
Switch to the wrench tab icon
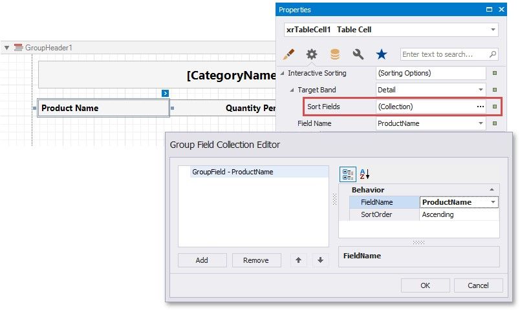358,54
